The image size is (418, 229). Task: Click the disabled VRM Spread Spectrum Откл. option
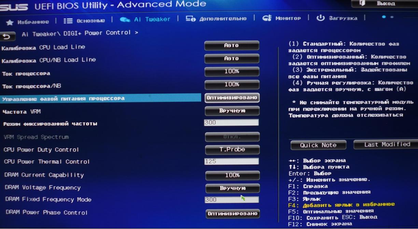232,137
